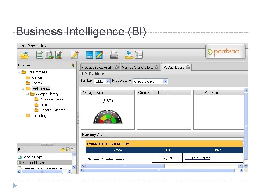Image resolution: width=261 pixels, height=195 pixels.
Task: Open the File menu
Action: (x=21, y=45)
